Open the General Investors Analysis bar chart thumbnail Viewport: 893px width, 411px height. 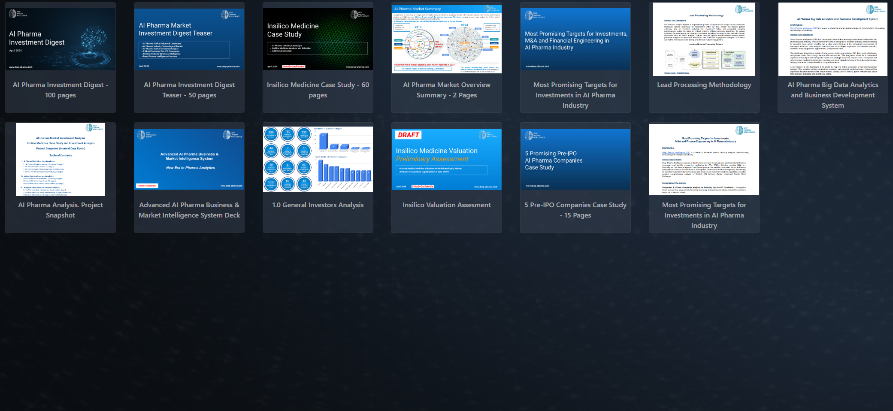[x=318, y=159]
